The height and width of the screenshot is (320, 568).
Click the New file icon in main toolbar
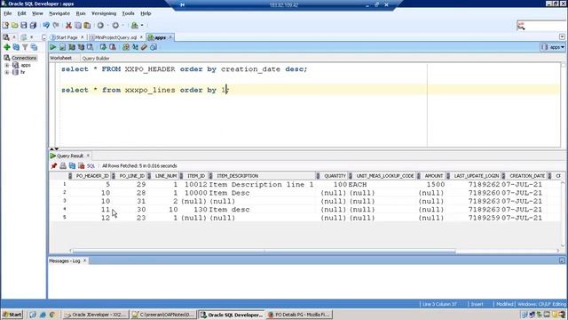[x=5, y=26]
